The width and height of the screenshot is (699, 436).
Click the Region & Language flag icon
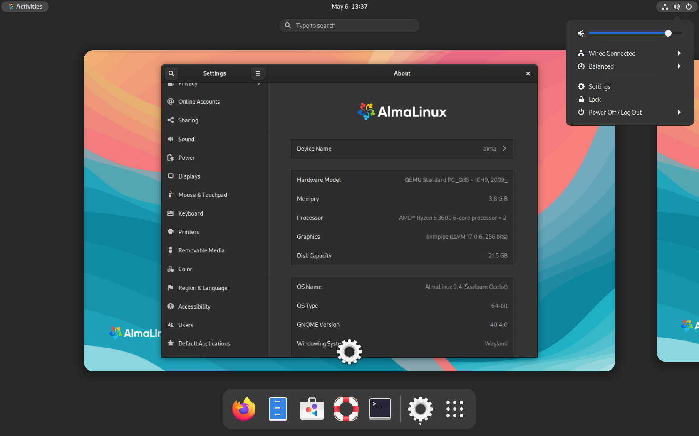(x=171, y=288)
